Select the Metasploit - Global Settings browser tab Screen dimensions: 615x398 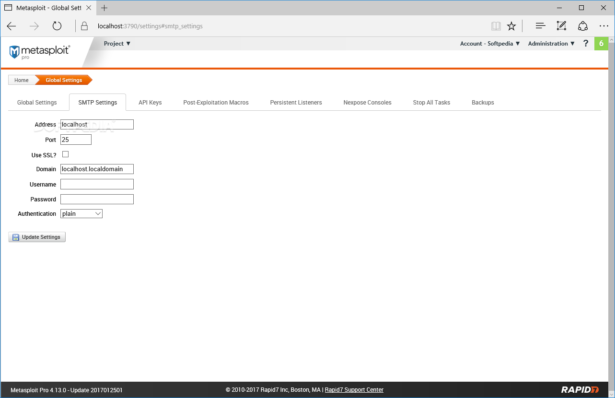[48, 8]
